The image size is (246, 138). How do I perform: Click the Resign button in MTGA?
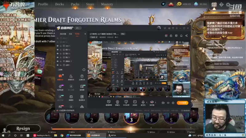[23, 128]
